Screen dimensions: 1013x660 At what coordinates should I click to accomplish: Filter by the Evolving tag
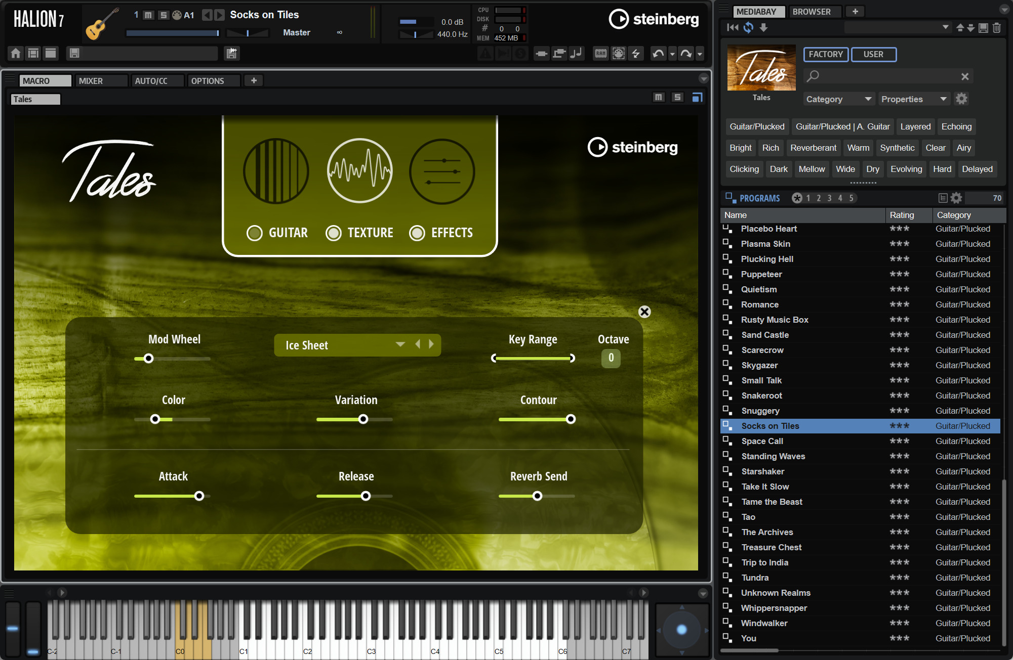tap(906, 169)
